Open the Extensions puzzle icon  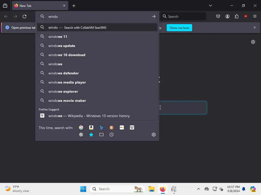pyautogui.click(x=237, y=17)
